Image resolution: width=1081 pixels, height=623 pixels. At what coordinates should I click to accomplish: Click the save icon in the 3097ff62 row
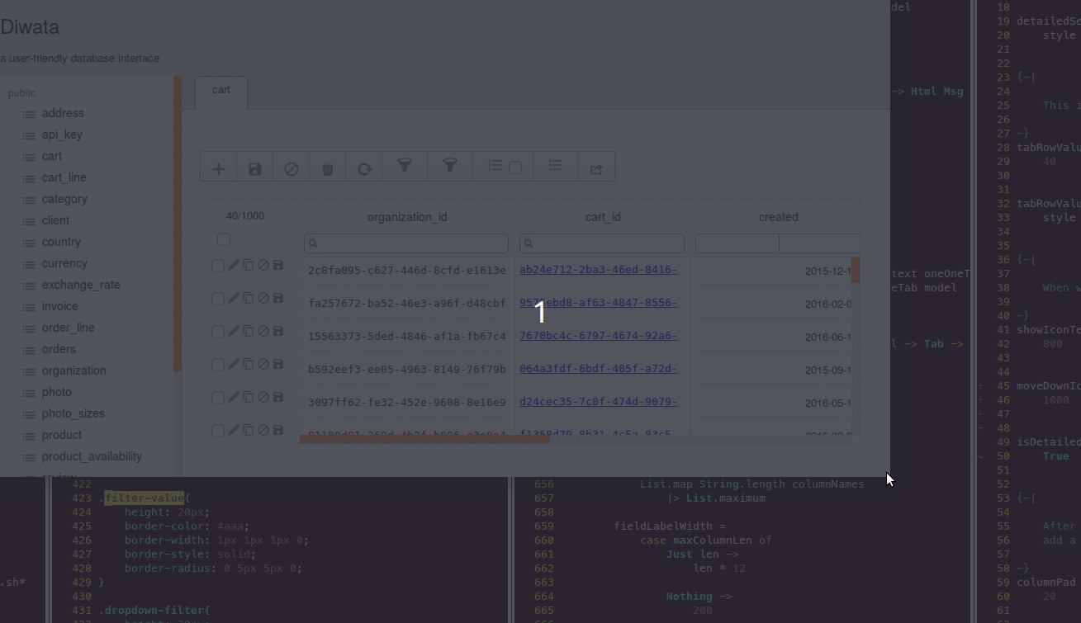pos(278,397)
